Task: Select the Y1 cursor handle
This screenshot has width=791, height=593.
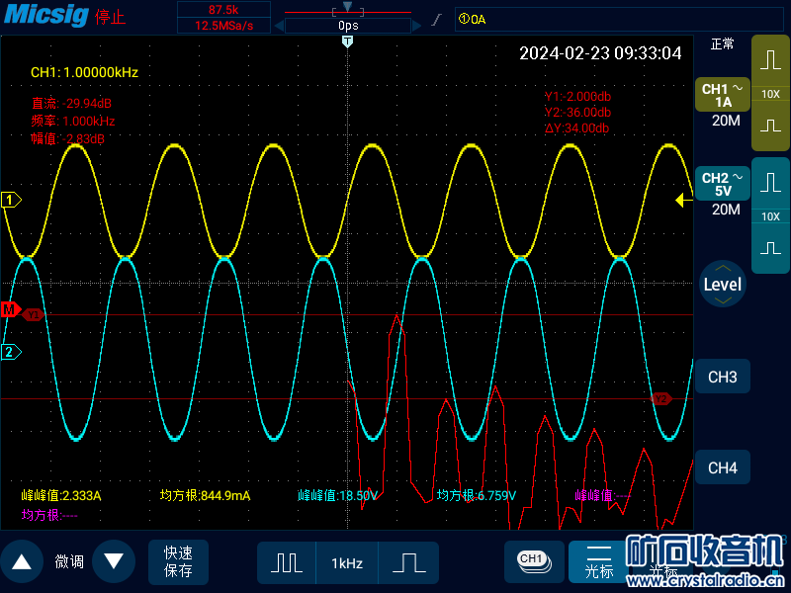Action: (34, 315)
